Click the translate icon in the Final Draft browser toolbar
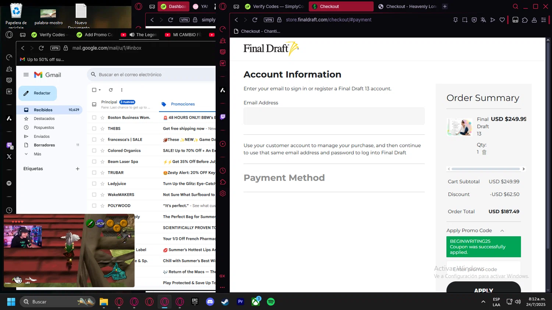Screen dimensions: 552x310 tap(483, 20)
